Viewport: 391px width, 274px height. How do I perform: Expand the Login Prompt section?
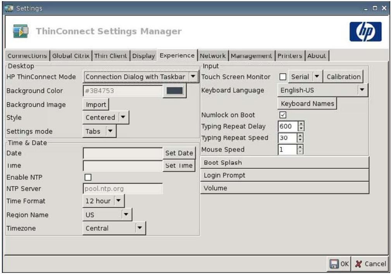pos(284,175)
